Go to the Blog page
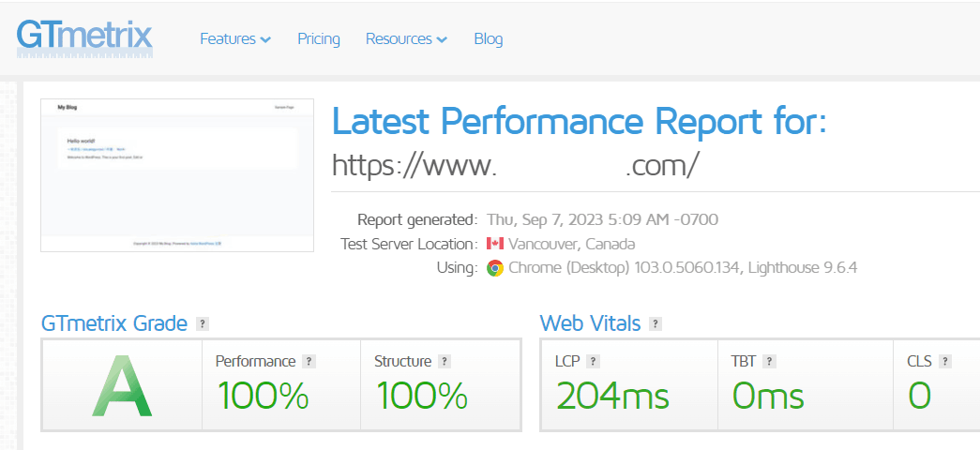Screen dimensions: 980x450 click(489, 39)
